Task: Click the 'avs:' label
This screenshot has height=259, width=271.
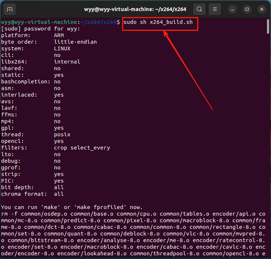Action: tap(7, 101)
